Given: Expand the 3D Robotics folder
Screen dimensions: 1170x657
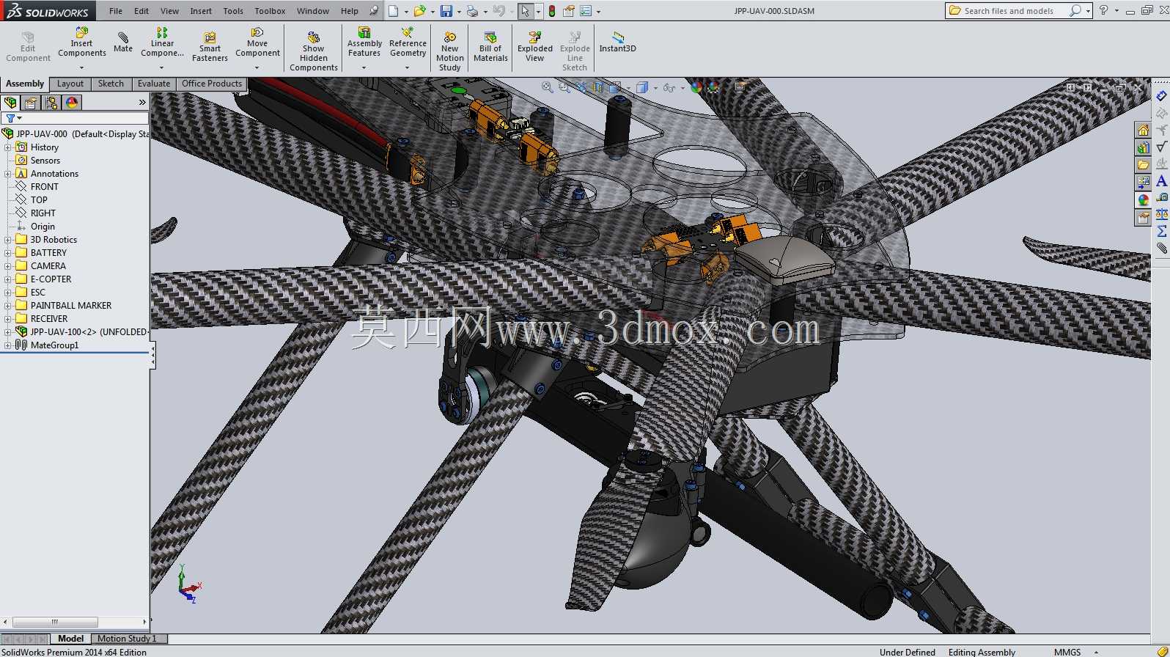Looking at the screenshot, I should (7, 240).
